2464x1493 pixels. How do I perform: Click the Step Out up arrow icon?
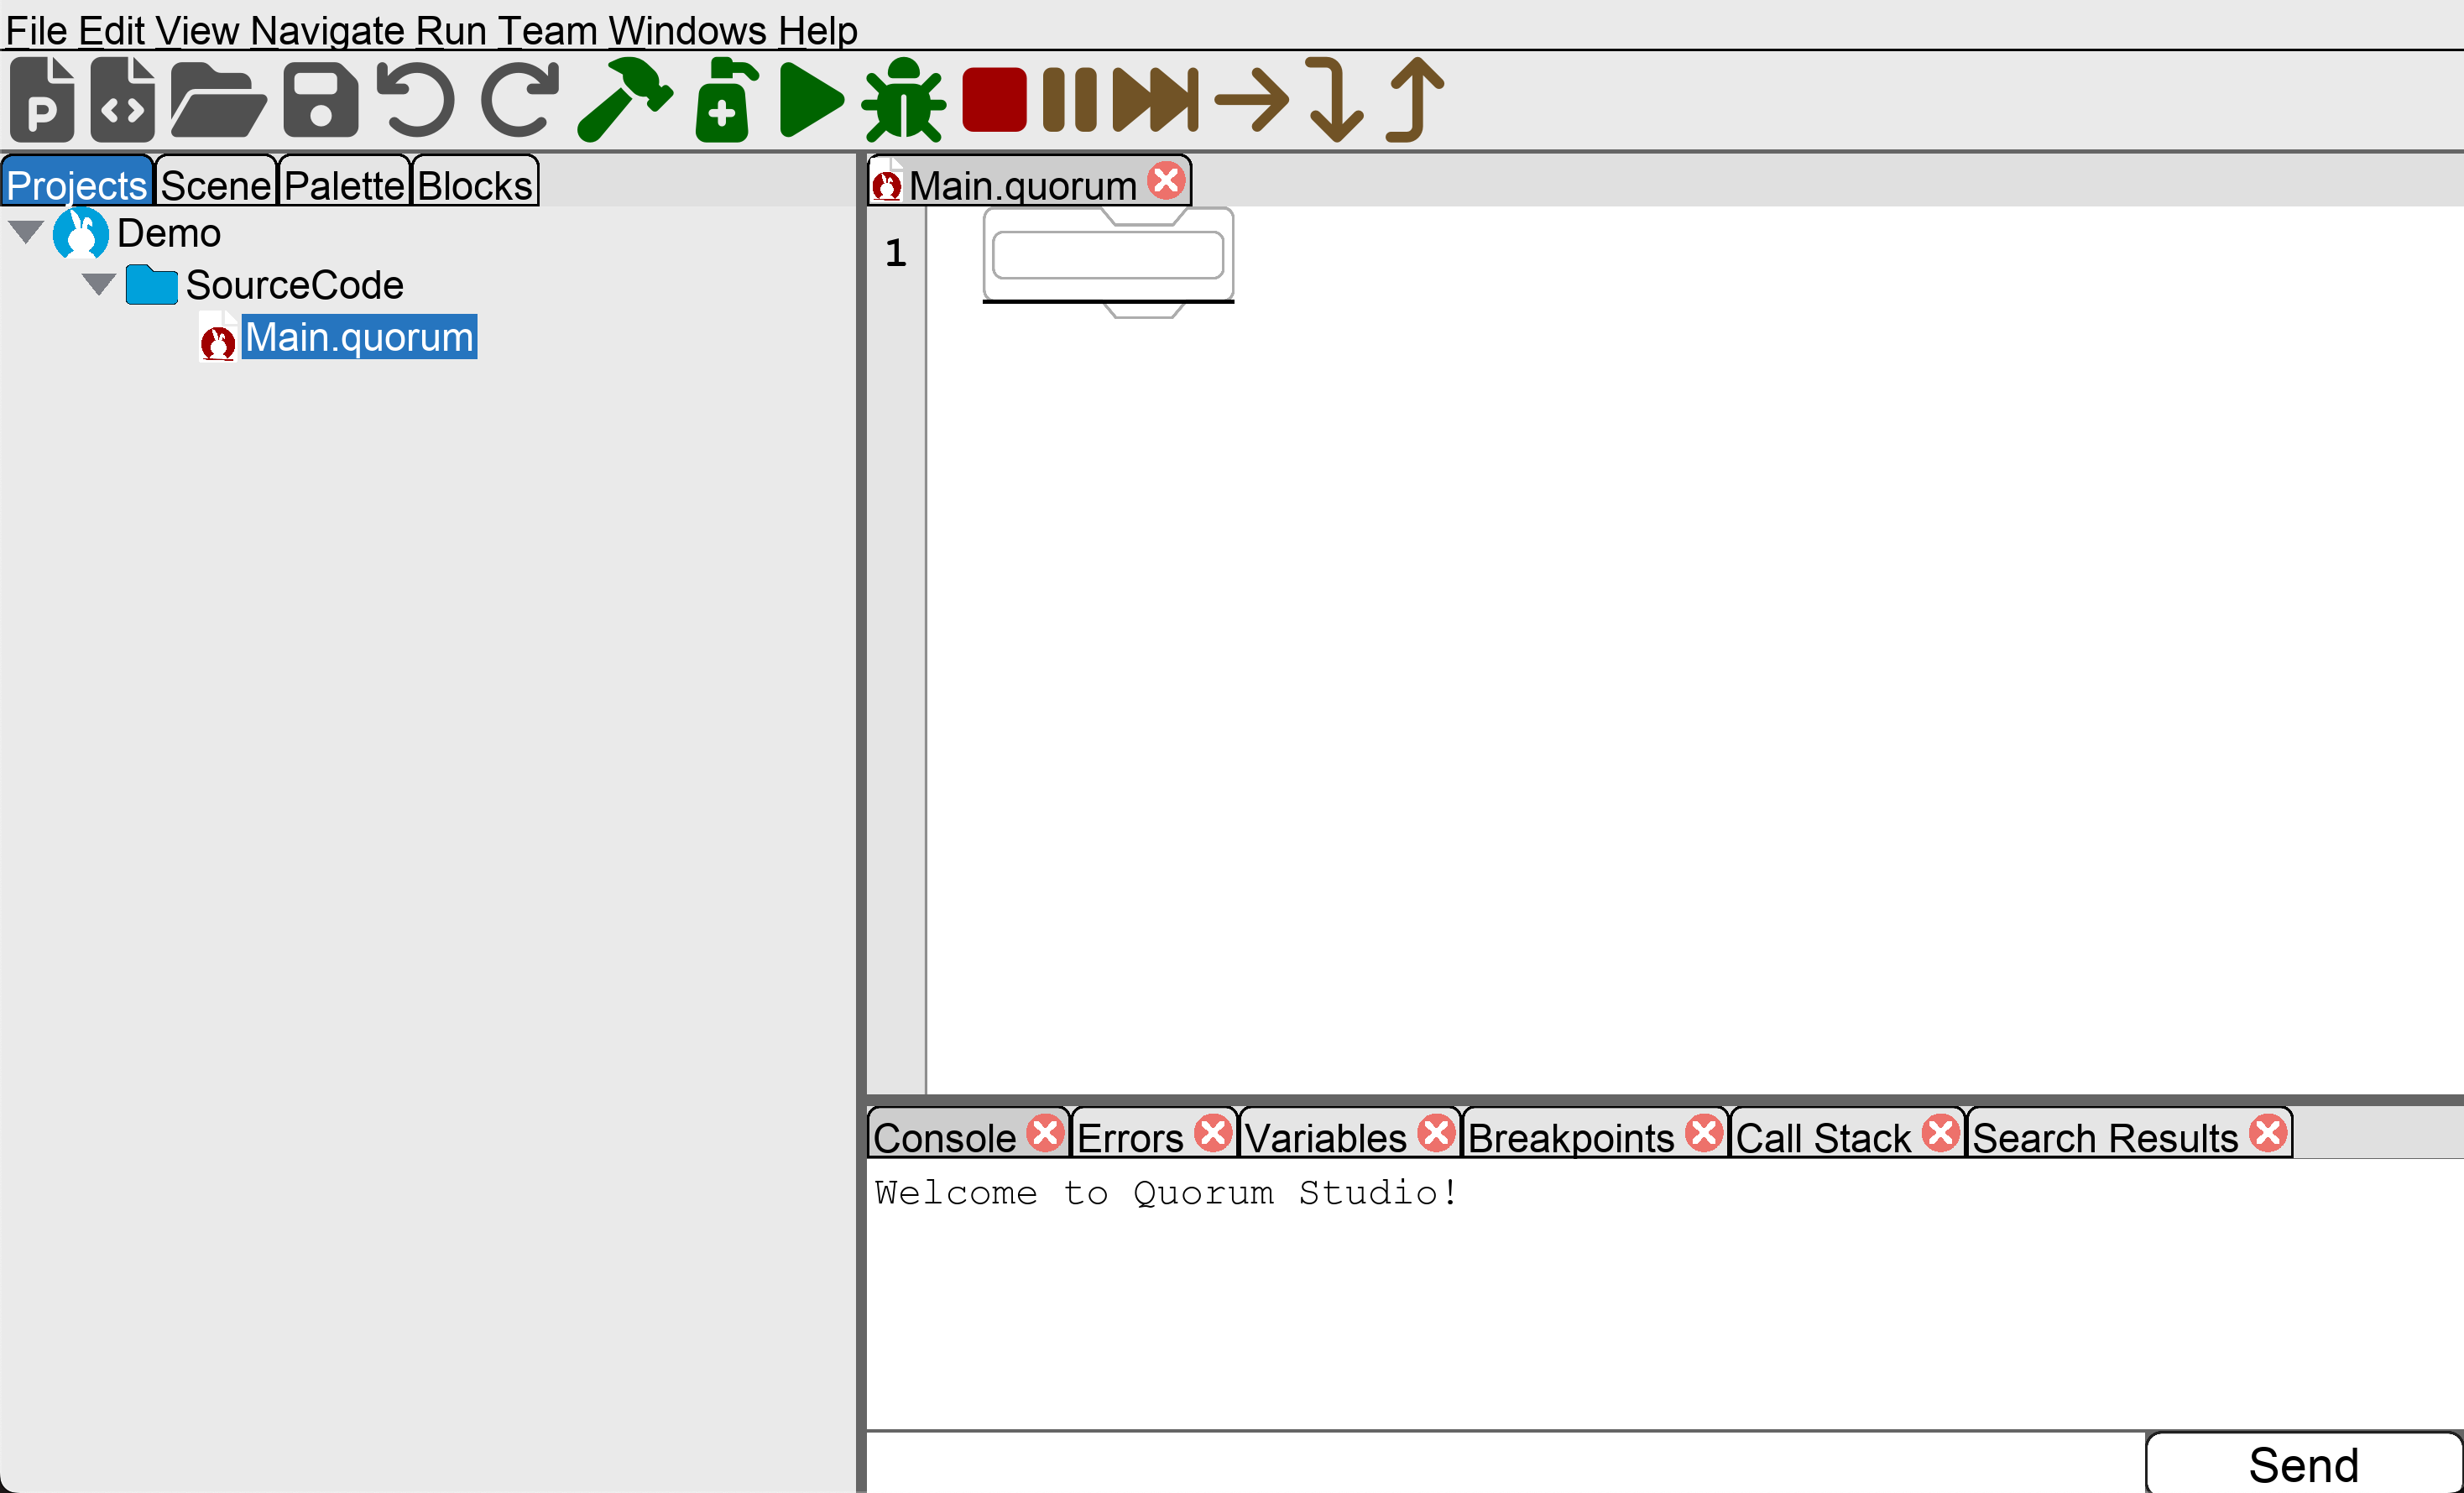click(1415, 99)
